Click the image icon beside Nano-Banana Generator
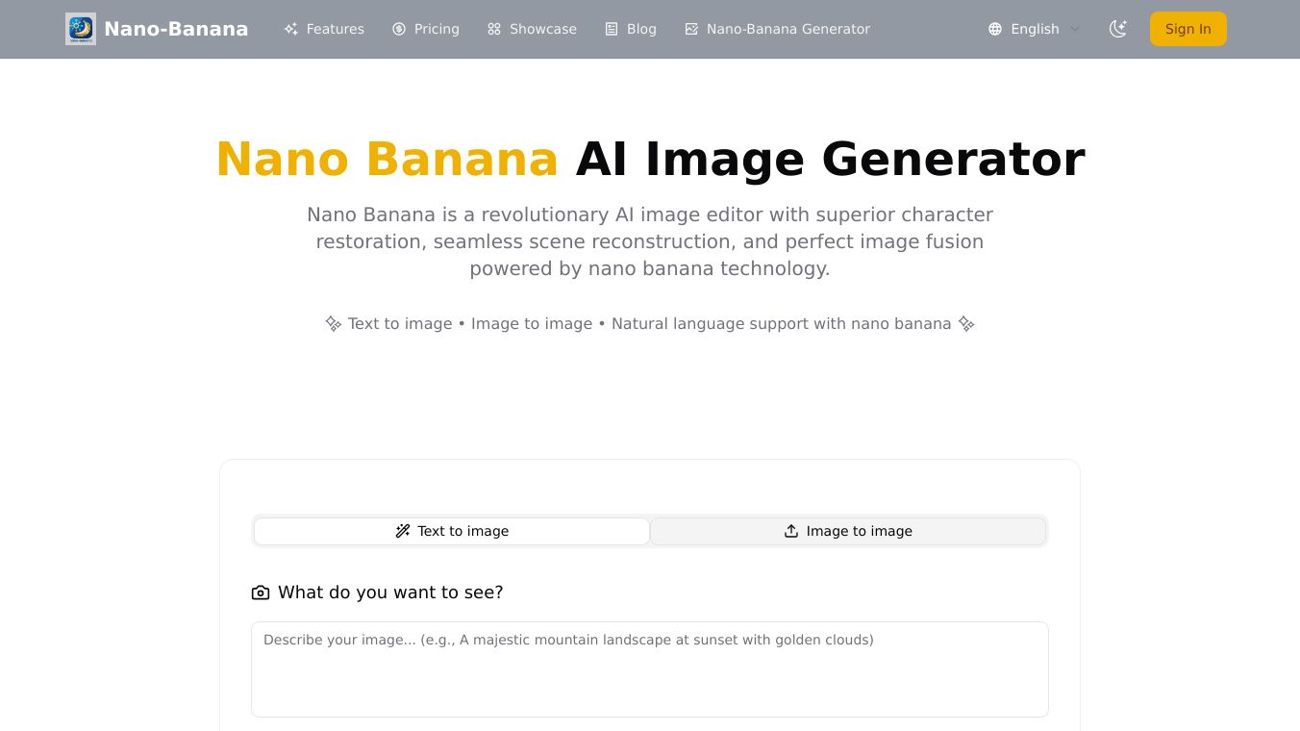Viewport: 1300px width, 731px height. (691, 29)
